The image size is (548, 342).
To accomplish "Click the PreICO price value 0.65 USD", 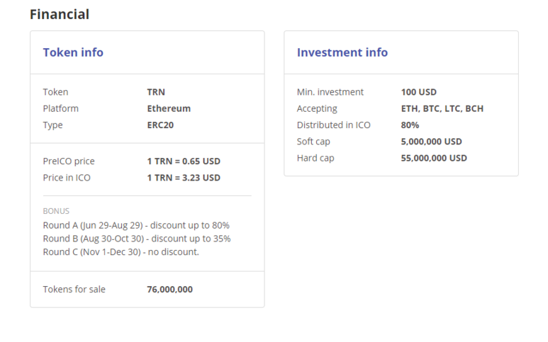I will (x=184, y=161).
